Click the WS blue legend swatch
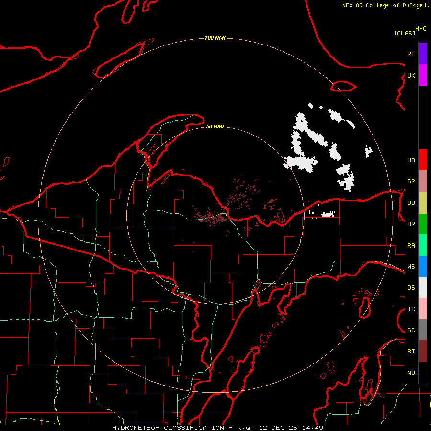The width and height of the screenshot is (431, 431). (423, 266)
